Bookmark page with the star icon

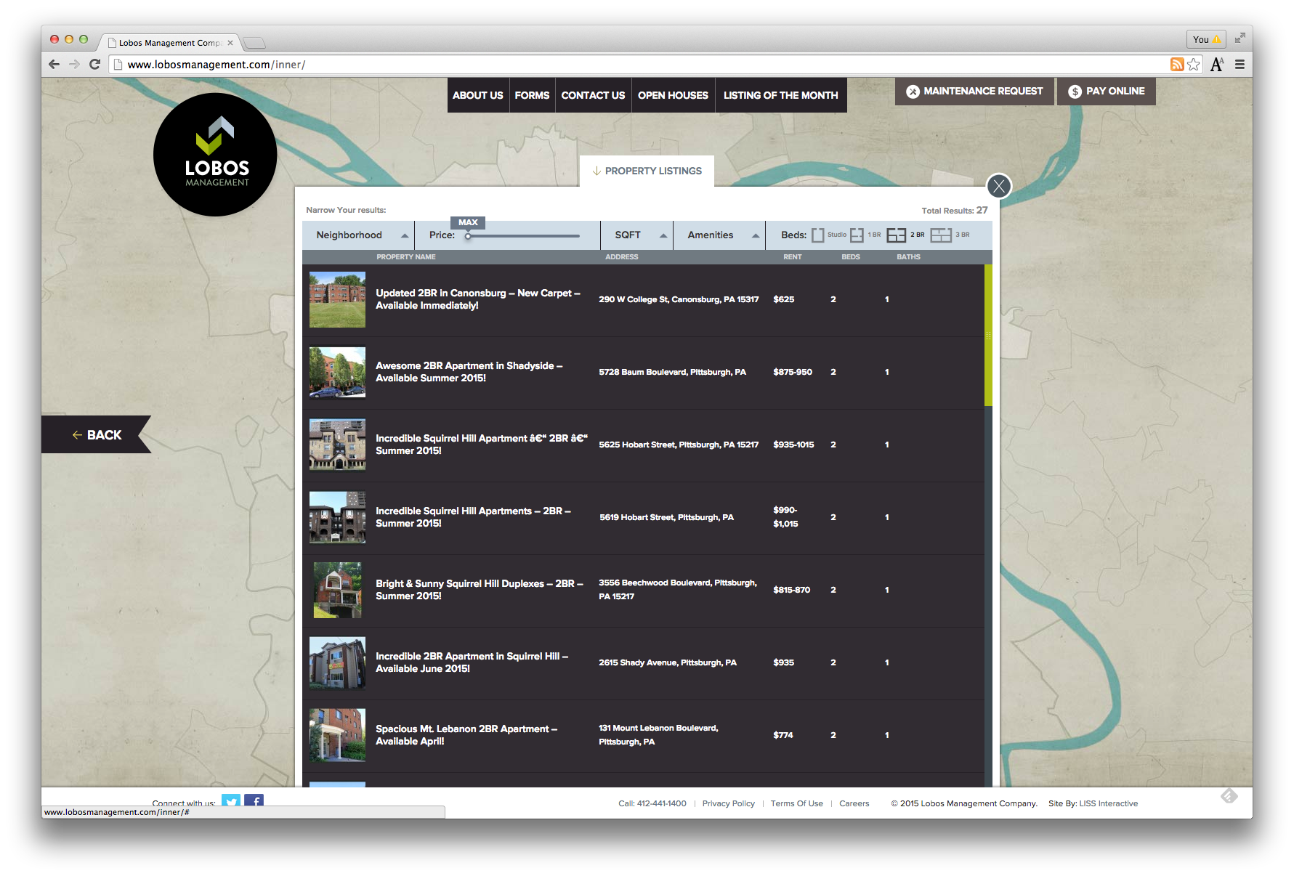click(x=1194, y=65)
